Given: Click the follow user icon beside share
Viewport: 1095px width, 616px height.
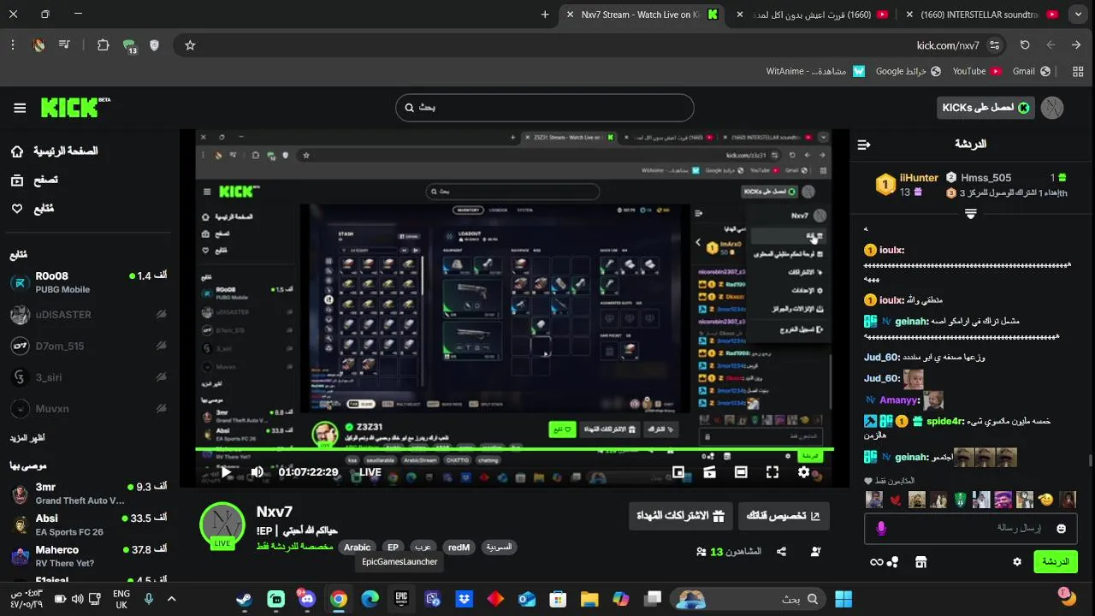Looking at the screenshot, I should coord(815,552).
